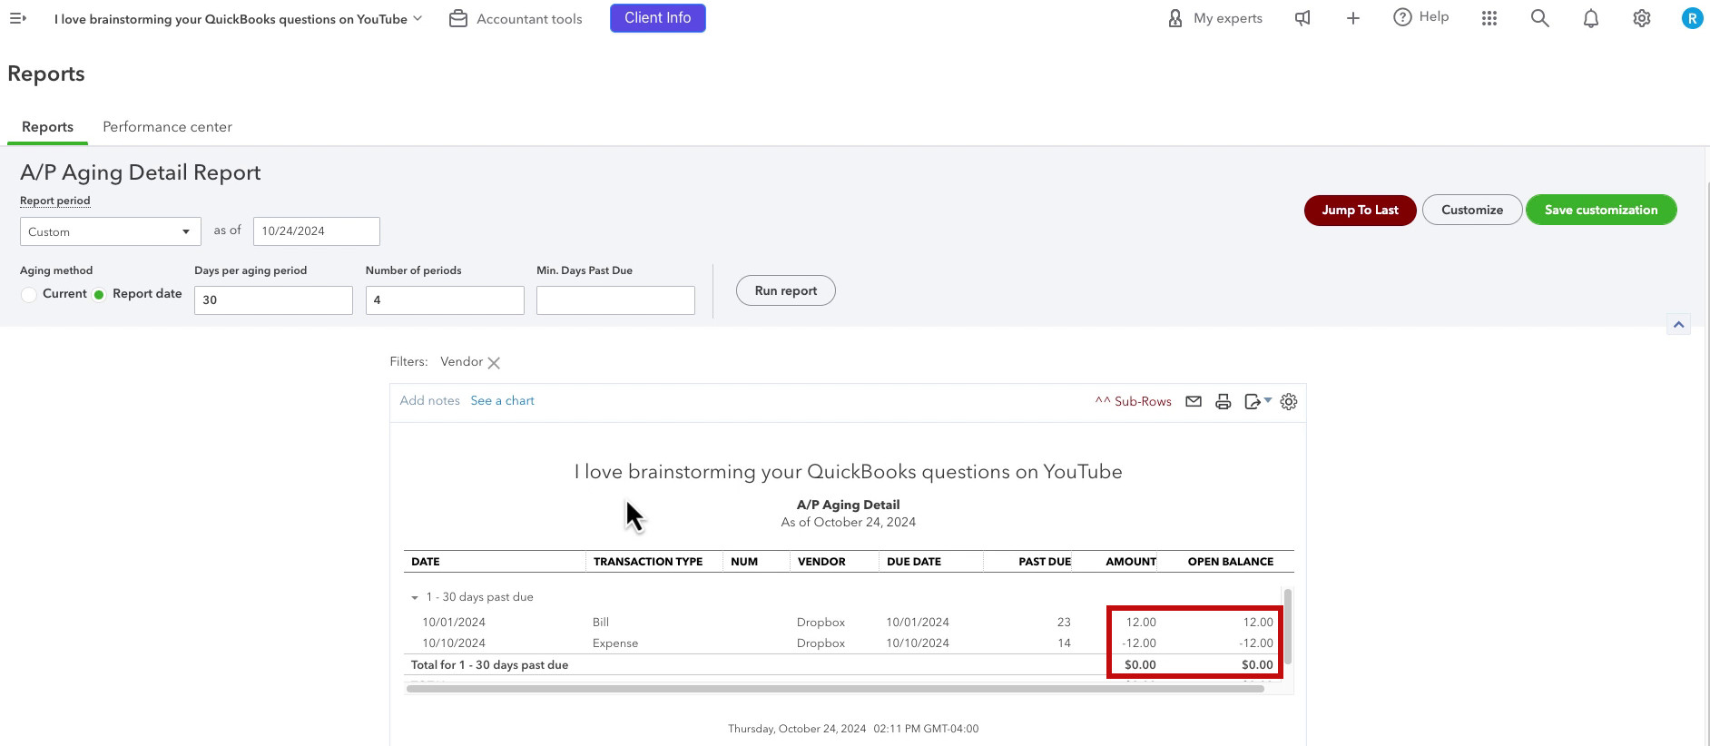Screen dimensions: 1710x746
Task: Click Dropbox vendor in the Expense row
Action: point(821,643)
